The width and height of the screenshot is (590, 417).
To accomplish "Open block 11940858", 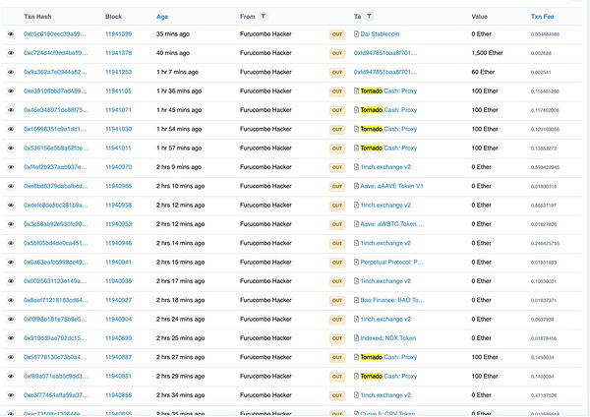I will (119, 395).
